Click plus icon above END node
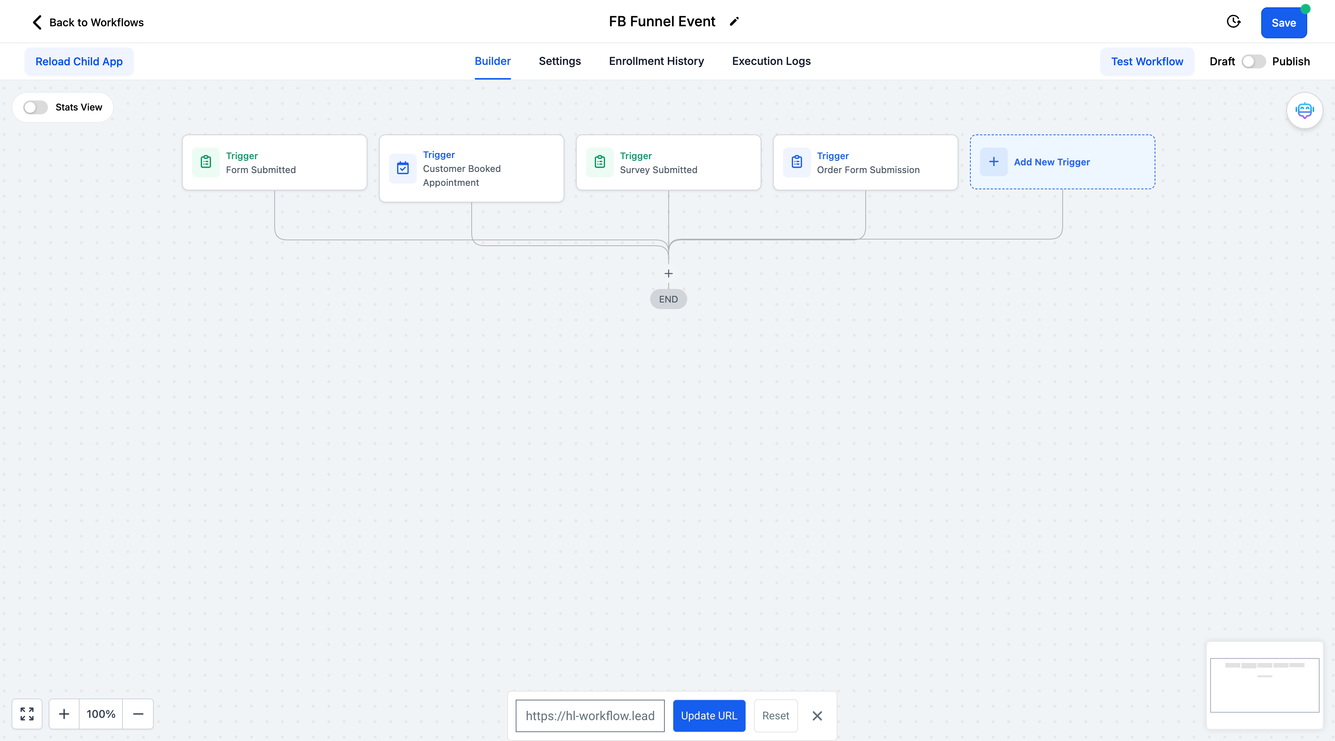The width and height of the screenshot is (1335, 741). pos(668,274)
